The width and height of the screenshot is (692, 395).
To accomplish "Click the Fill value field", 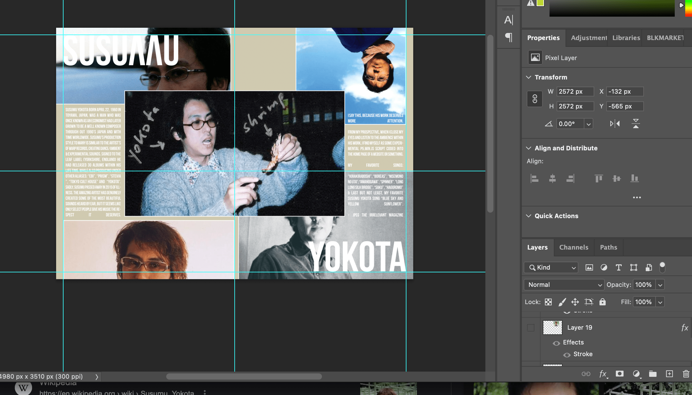I will 644,302.
